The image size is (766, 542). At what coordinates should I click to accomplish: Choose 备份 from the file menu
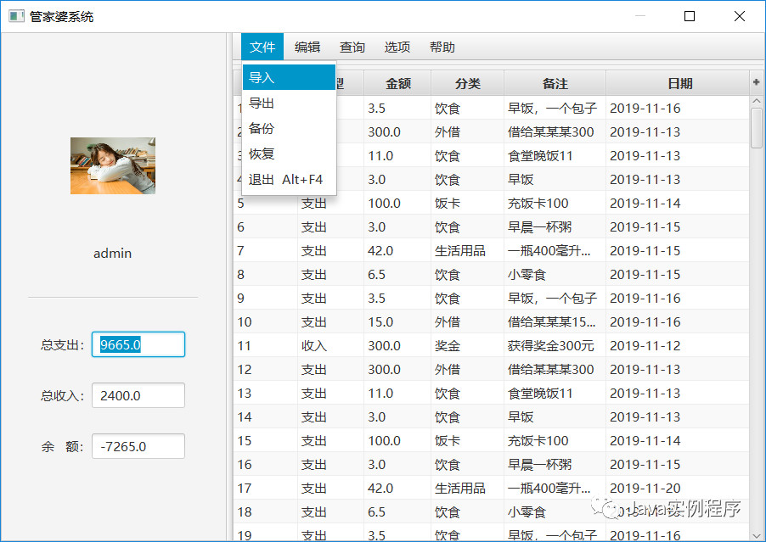coord(289,128)
